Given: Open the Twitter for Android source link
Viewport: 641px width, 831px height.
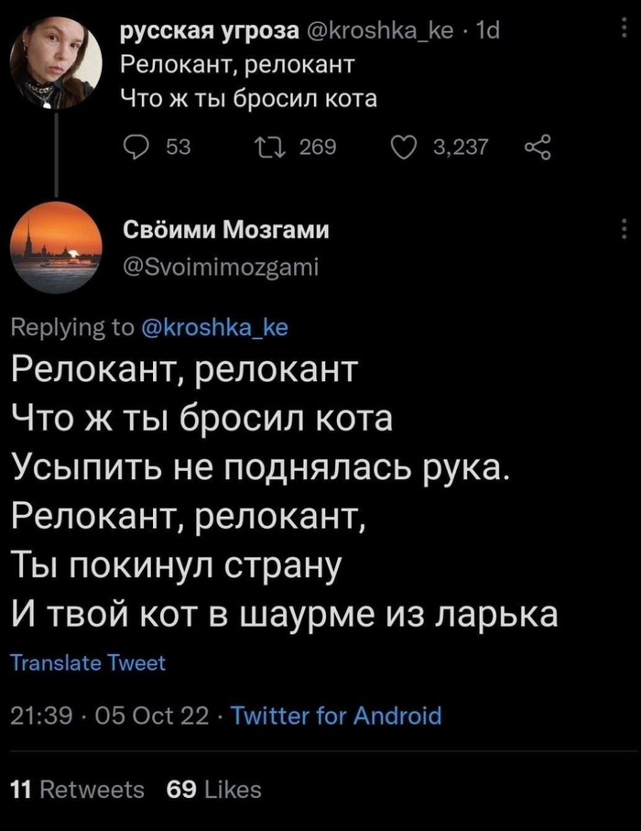Looking at the screenshot, I should coord(336,715).
